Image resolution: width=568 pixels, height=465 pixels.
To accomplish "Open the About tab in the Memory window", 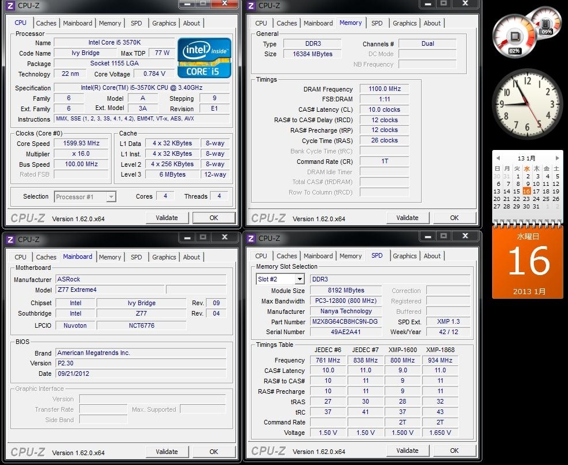I will [x=432, y=23].
